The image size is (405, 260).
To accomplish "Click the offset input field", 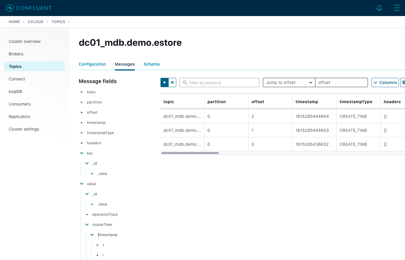I will (341, 82).
